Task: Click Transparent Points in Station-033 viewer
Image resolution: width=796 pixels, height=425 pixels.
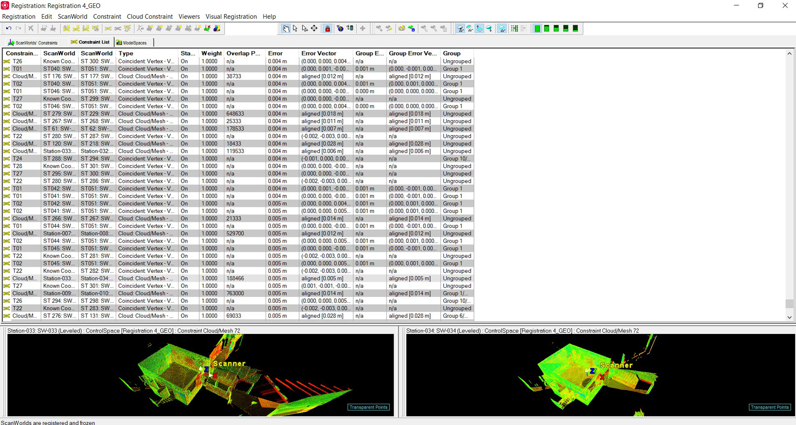Action: point(368,407)
